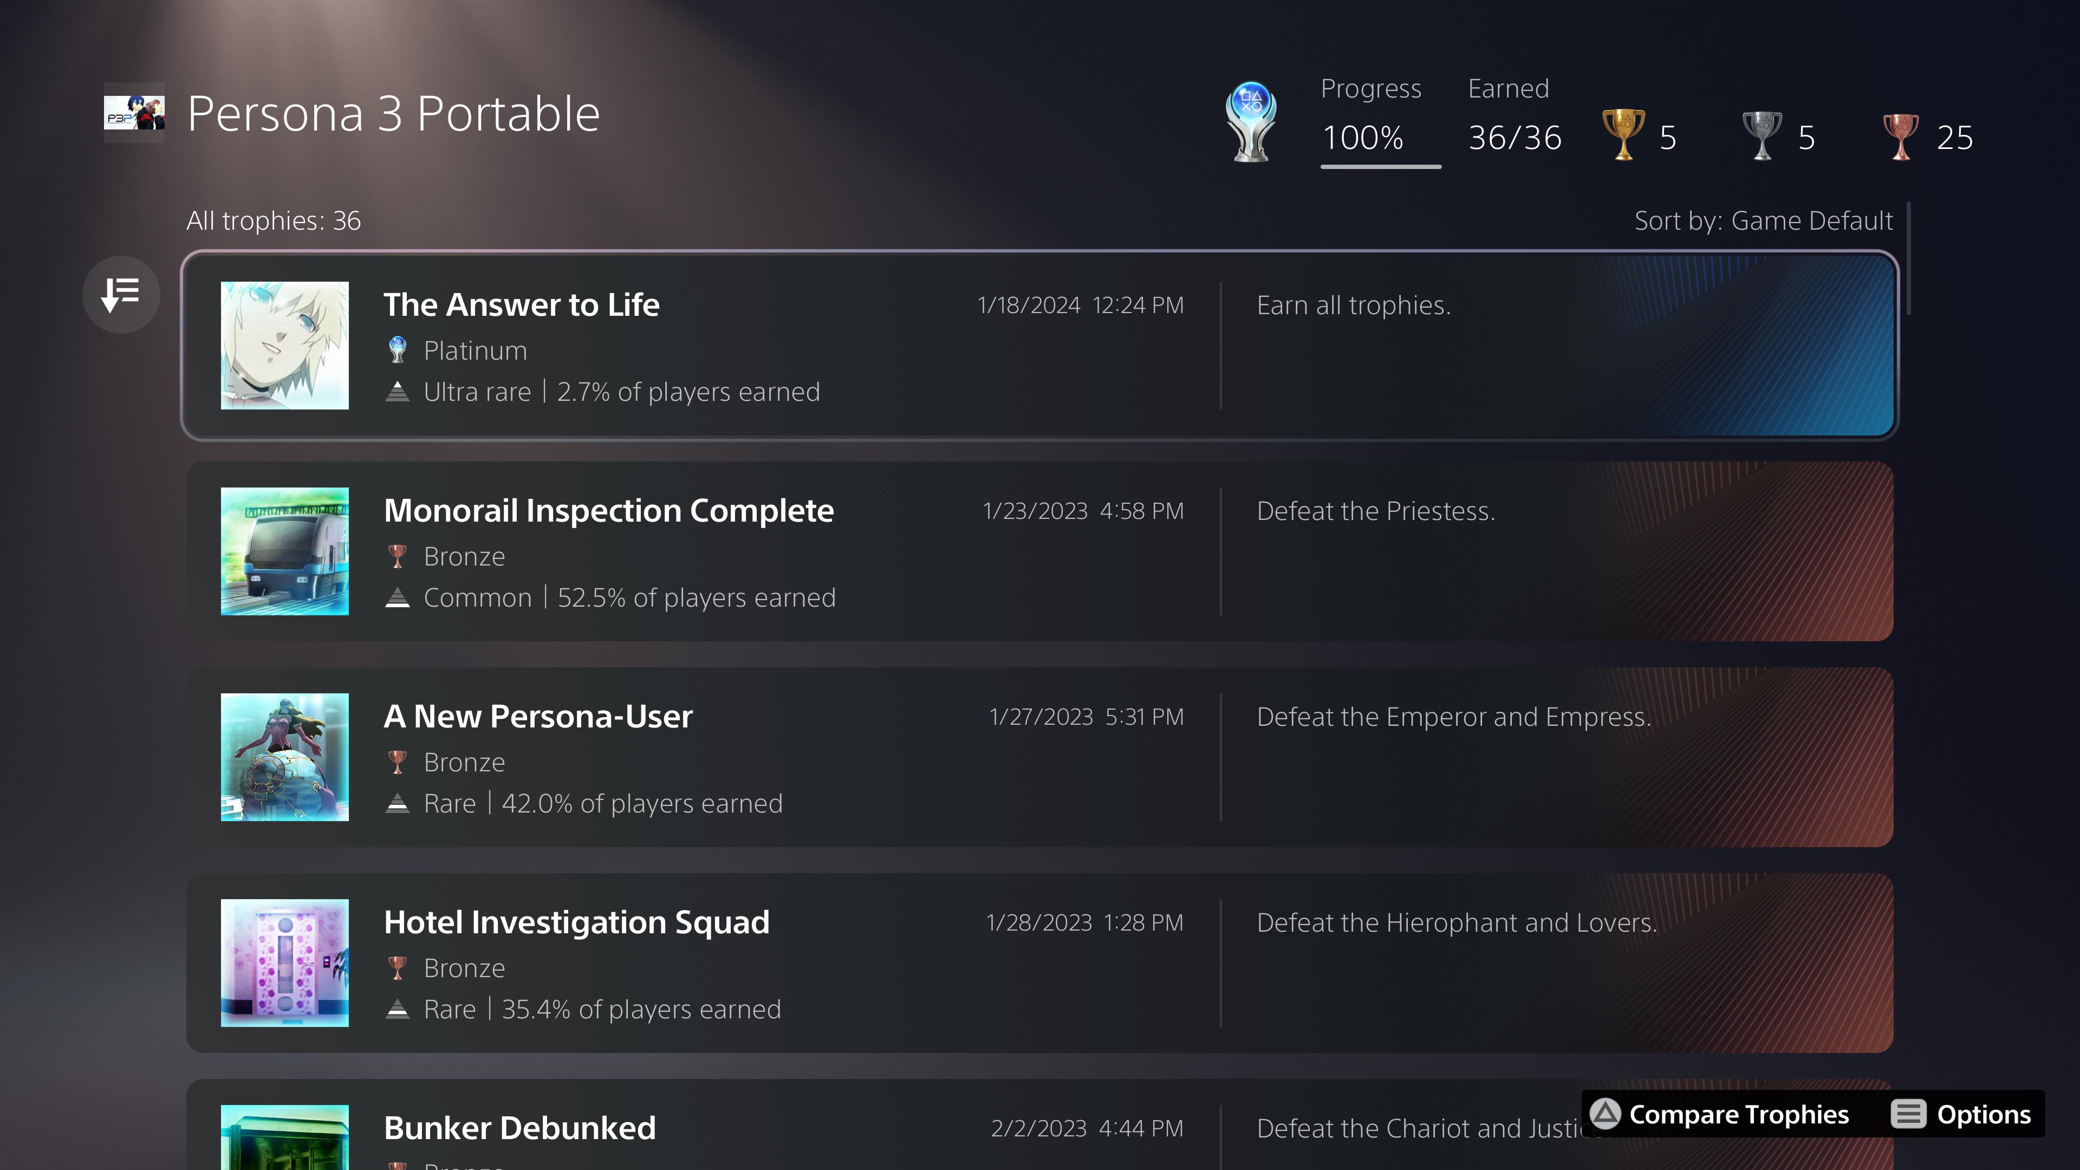Image resolution: width=2080 pixels, height=1170 pixels.
Task: Click the Persona 3 Portable game icon
Action: click(134, 113)
